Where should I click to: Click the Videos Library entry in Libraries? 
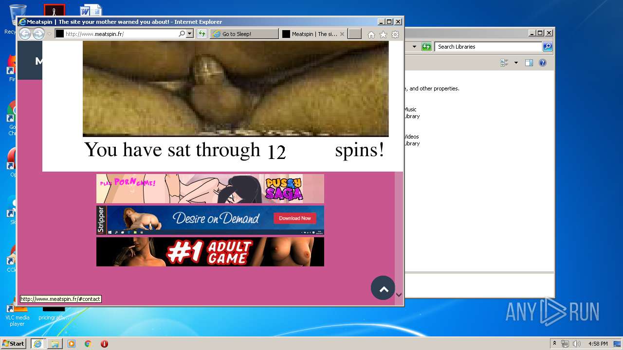(412, 140)
